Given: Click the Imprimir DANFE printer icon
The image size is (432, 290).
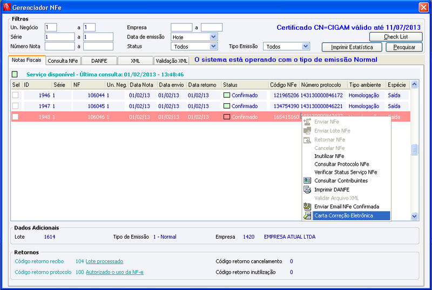Looking at the screenshot, I should pos(307,189).
